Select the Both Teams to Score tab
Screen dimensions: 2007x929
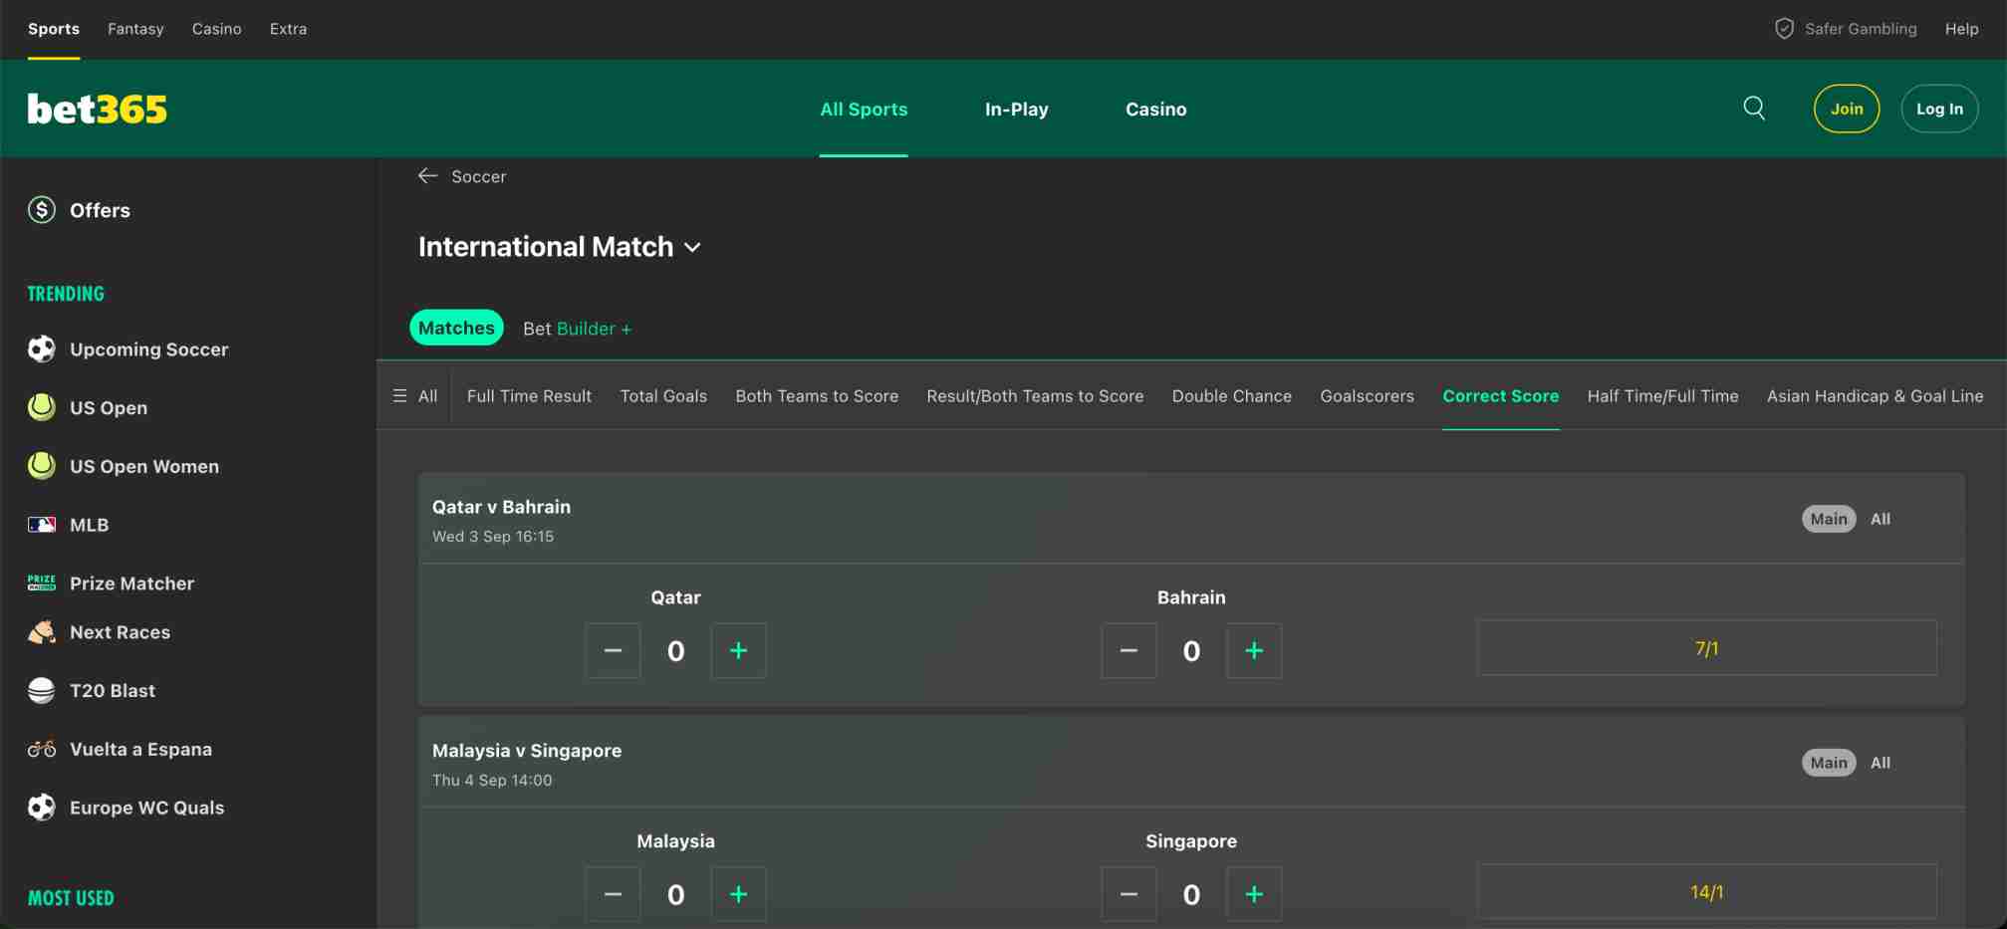[817, 396]
